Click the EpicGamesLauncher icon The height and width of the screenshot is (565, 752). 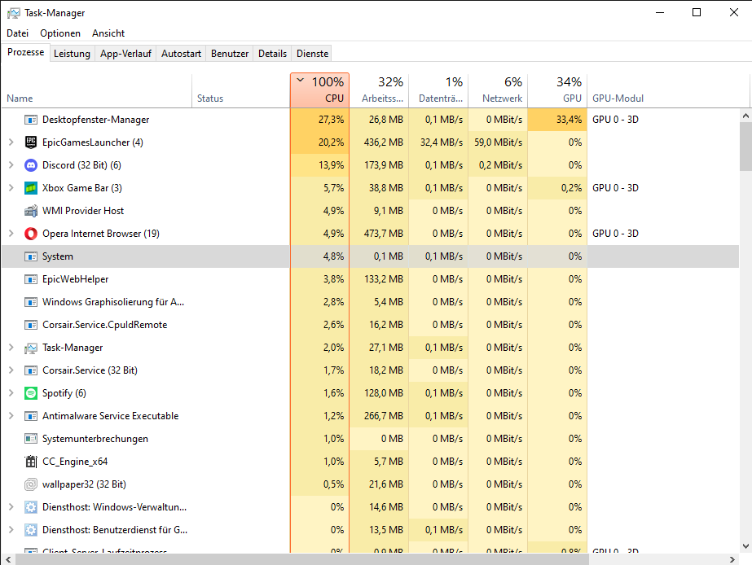point(31,142)
